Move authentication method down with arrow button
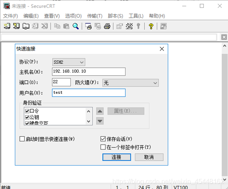 tap(100, 121)
